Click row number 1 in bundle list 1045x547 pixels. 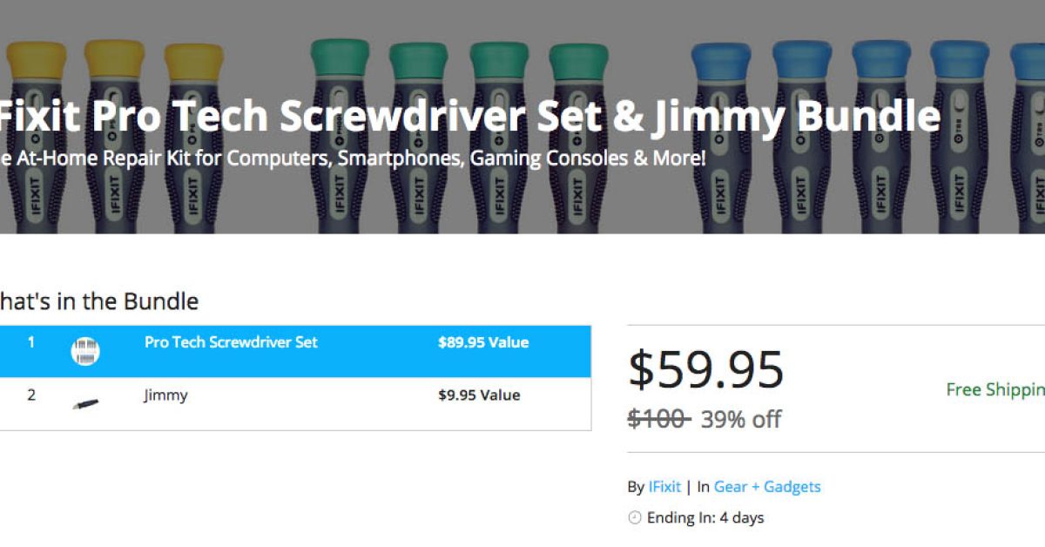click(31, 342)
